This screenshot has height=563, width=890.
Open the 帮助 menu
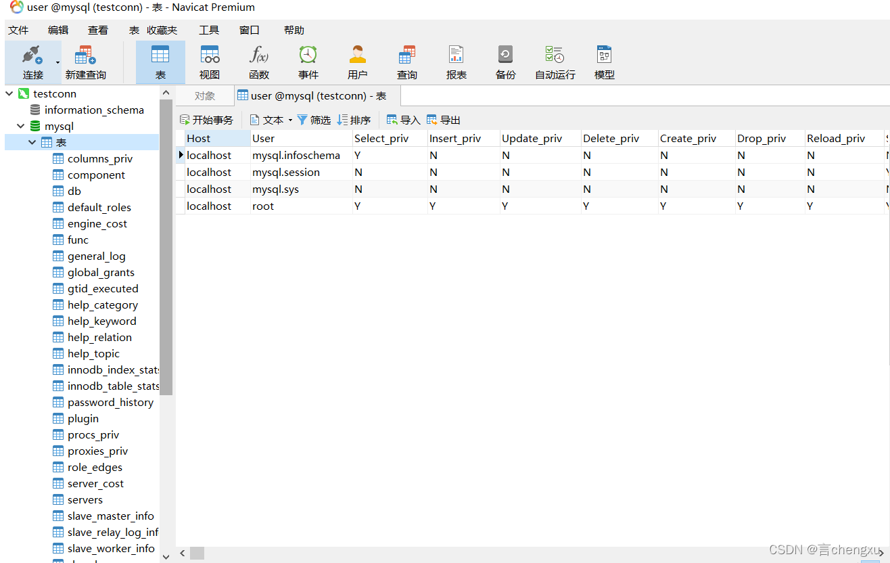[294, 30]
